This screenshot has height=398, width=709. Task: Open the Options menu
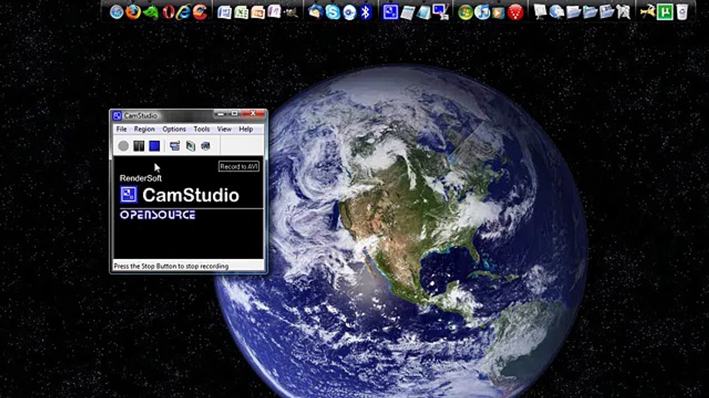click(x=174, y=129)
